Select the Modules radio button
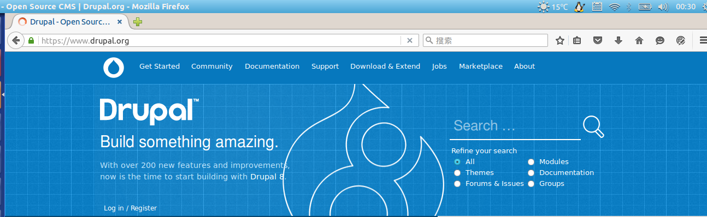Screen dimensions: 707x217 click(x=531, y=162)
